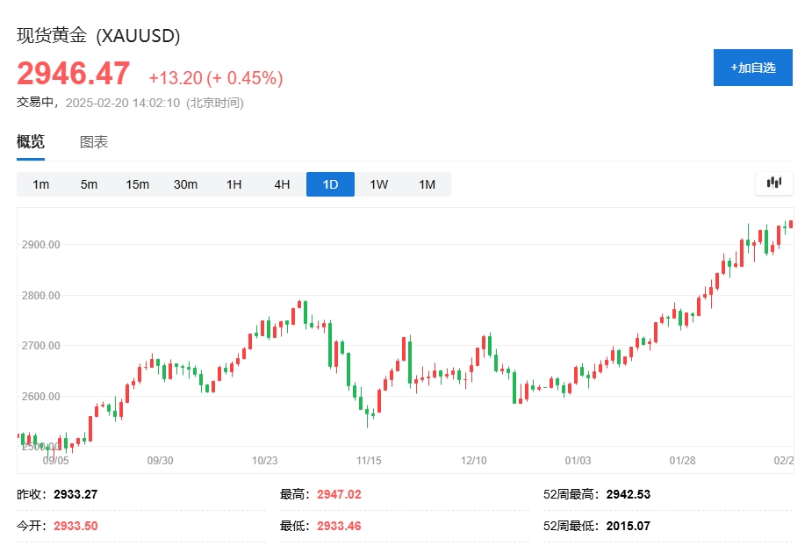
Task: Switch to the 概览 tab
Action: coord(31,142)
